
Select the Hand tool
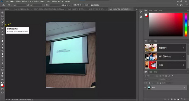click(x=2, y=73)
